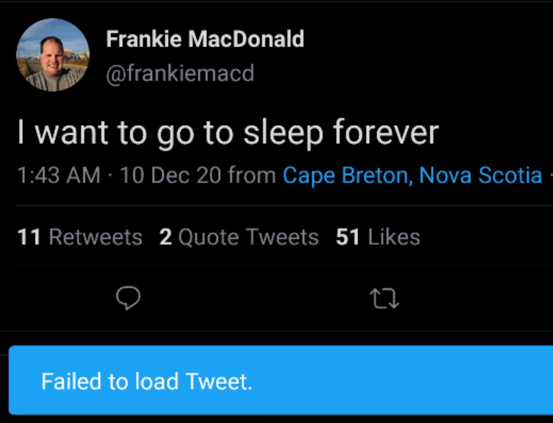Click the Frankie MacDonald display name
Viewport: 553px width, 423px height.
click(205, 39)
